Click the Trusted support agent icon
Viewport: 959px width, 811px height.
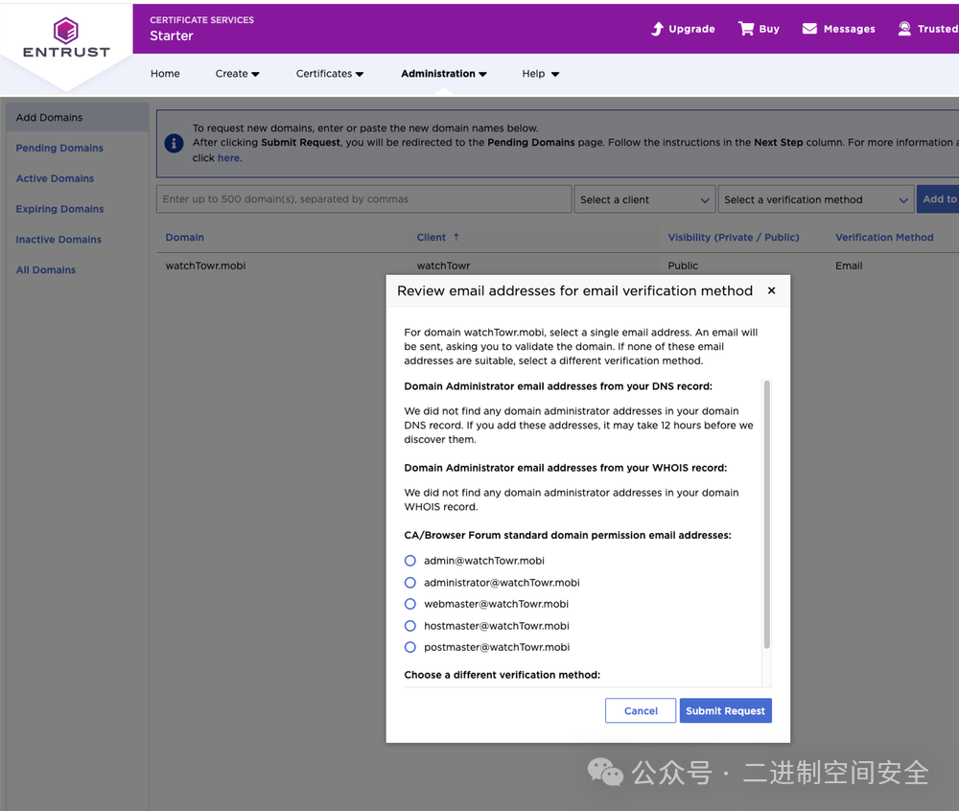tap(902, 29)
